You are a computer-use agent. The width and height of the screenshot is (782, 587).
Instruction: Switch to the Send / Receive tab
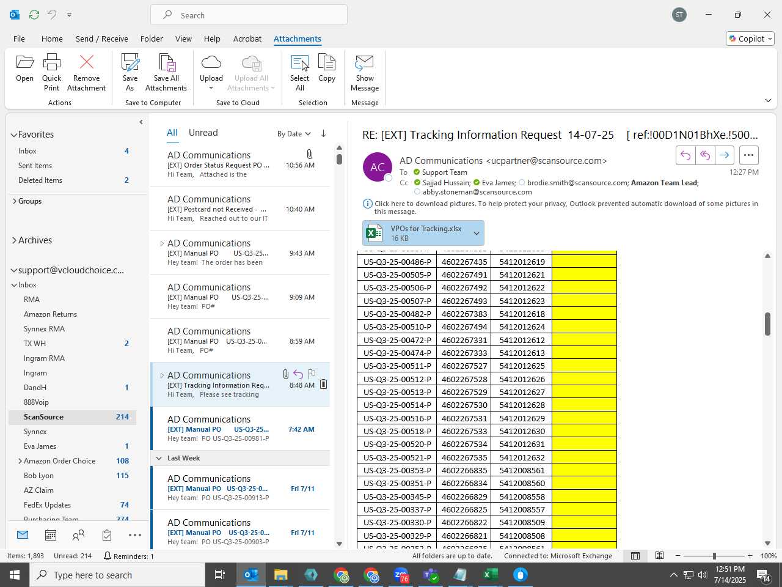102,39
